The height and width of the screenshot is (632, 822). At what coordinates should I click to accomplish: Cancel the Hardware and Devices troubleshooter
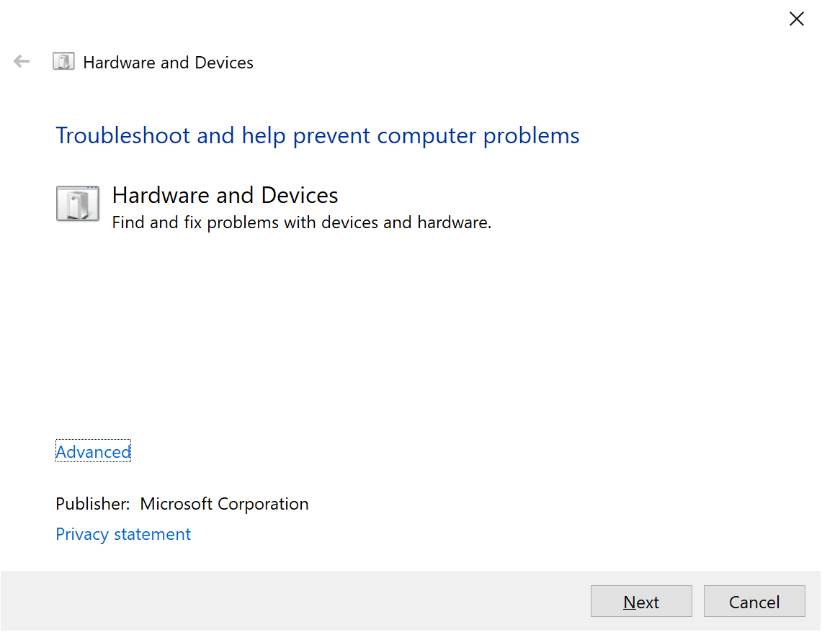[754, 601]
